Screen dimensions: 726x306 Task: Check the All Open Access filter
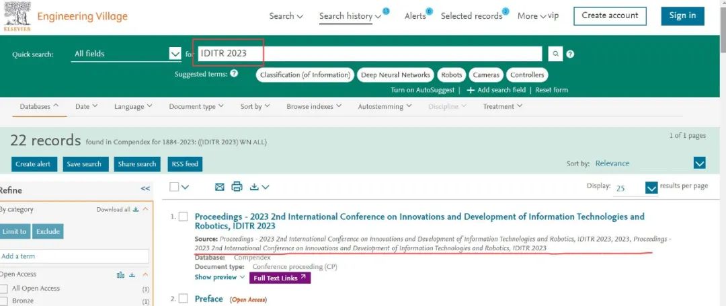point(4,289)
